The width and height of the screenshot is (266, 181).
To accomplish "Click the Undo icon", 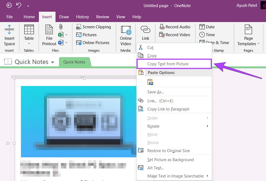I will point(19,5).
